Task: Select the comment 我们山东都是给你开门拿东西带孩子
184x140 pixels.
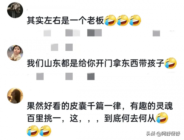Action: [x=95, y=63]
